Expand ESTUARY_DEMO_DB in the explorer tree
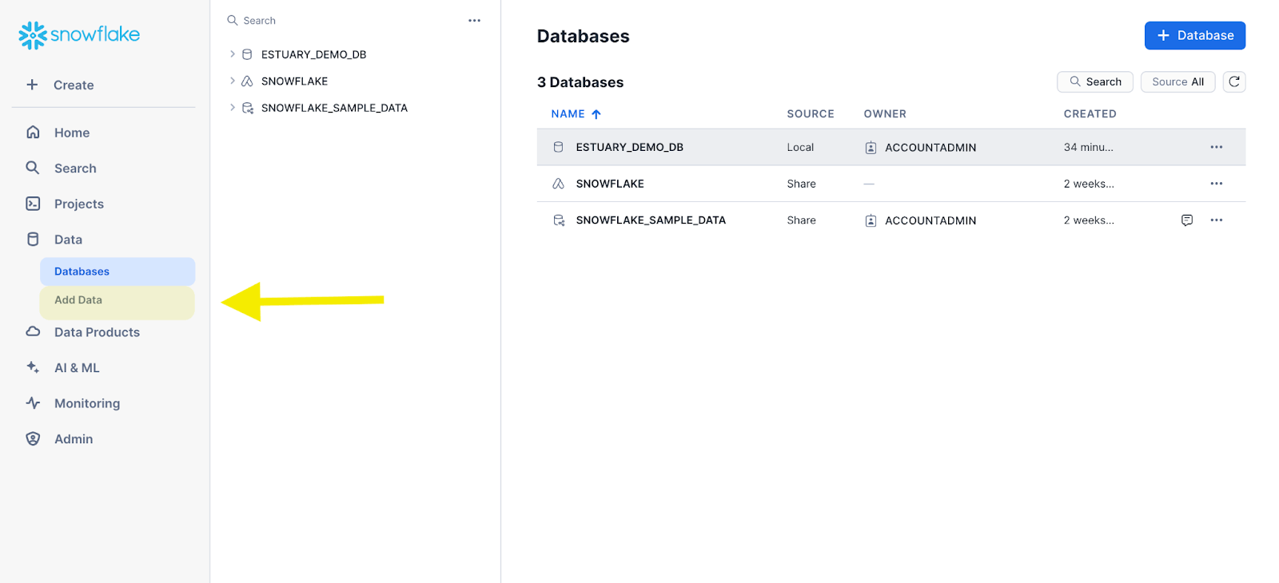The width and height of the screenshot is (1279, 583). pos(233,54)
